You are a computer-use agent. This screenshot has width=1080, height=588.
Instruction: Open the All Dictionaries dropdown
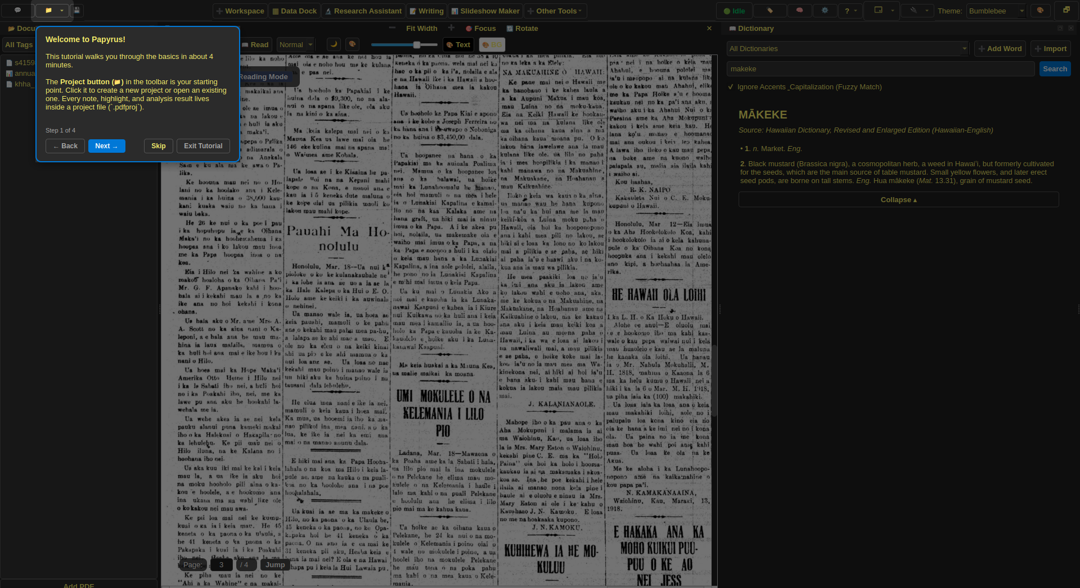848,49
